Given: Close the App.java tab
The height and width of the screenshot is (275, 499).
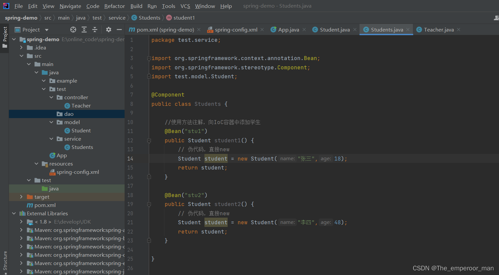Looking at the screenshot, I should 304,30.
